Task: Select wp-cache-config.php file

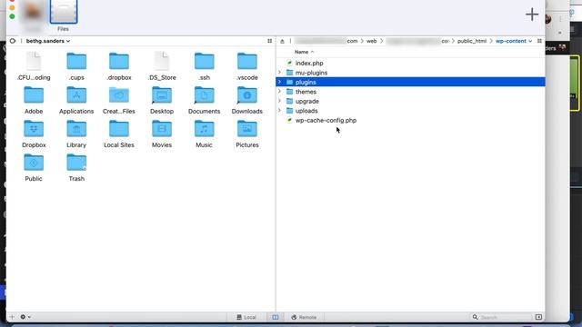Action: click(410, 120)
